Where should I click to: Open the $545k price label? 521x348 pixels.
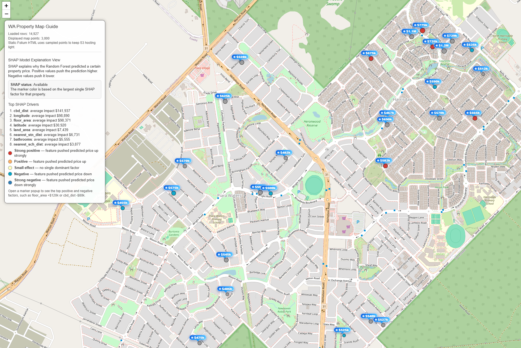tap(224, 255)
